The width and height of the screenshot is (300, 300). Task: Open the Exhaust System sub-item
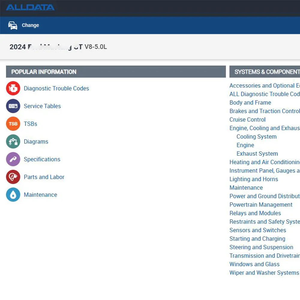[x=257, y=154]
